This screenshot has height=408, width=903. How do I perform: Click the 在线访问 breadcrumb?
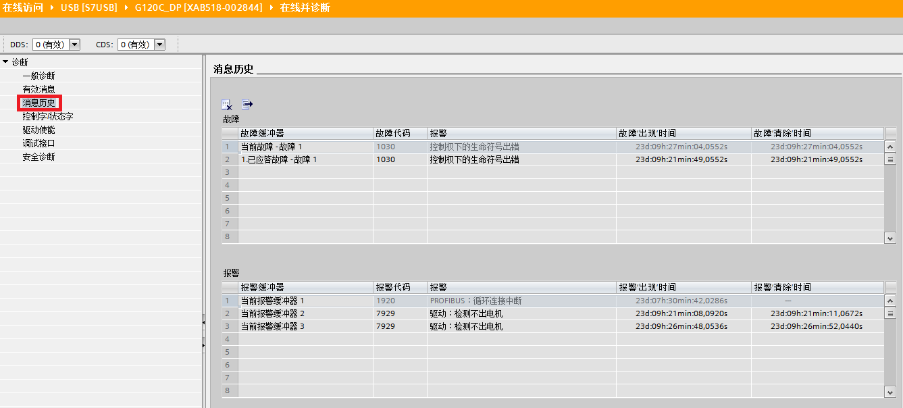point(23,7)
